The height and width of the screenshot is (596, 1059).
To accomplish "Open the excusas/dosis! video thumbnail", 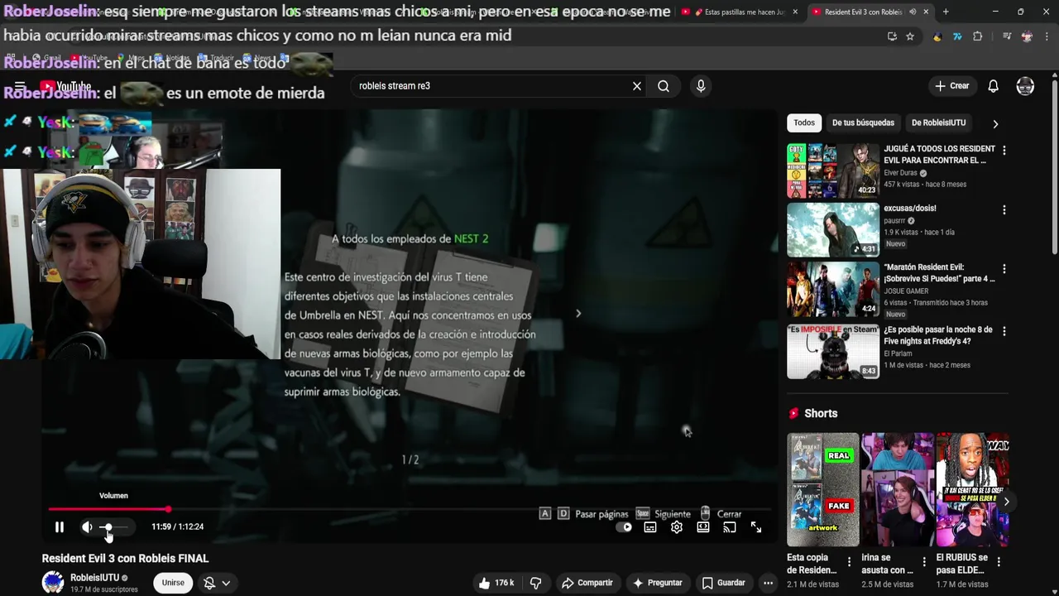I will 833,230.
